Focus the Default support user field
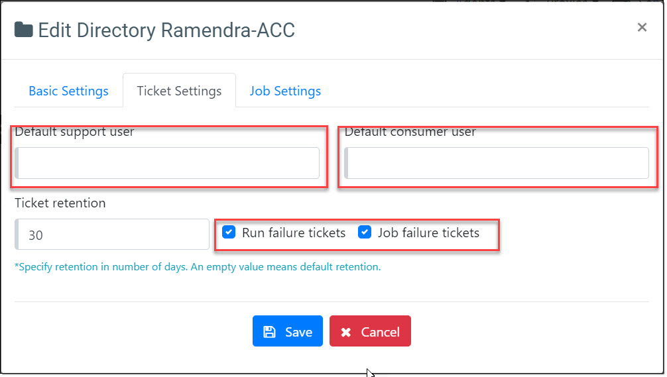The image size is (667, 377). [x=168, y=163]
